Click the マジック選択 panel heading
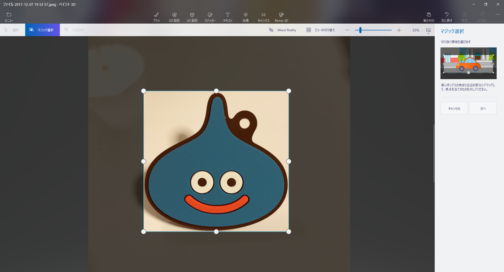The height and width of the screenshot is (272, 504). coord(452,31)
